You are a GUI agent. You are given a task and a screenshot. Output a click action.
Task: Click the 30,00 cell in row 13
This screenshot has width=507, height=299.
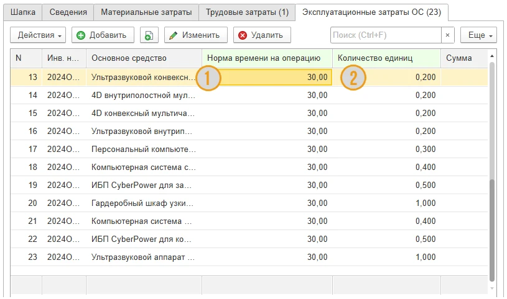(267, 77)
